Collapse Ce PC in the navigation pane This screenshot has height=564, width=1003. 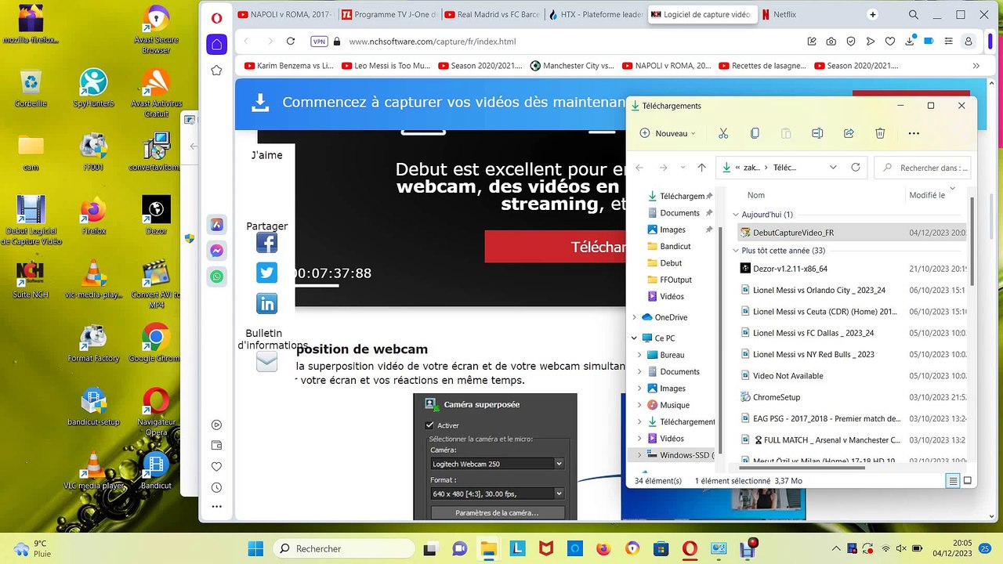point(635,338)
